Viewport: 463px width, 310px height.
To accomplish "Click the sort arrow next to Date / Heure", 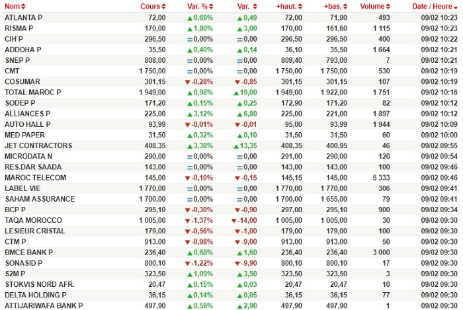I will coord(454,6).
